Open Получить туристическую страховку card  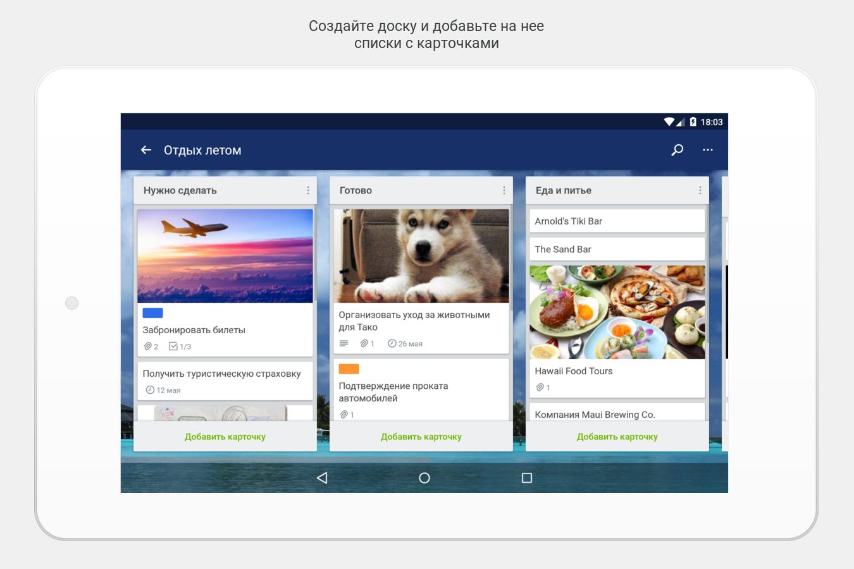(x=225, y=381)
